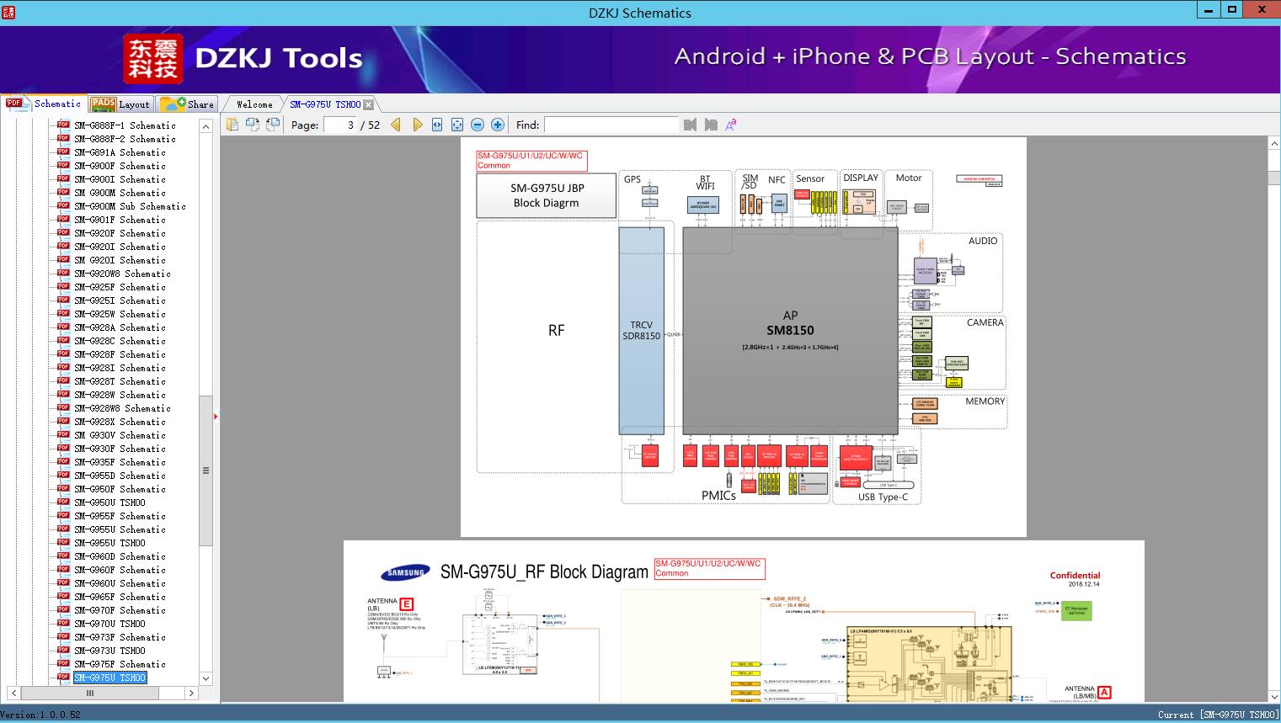This screenshot has height=723, width=1281.
Task: Select SM-G891A Schematic tree entry
Action: (120, 152)
